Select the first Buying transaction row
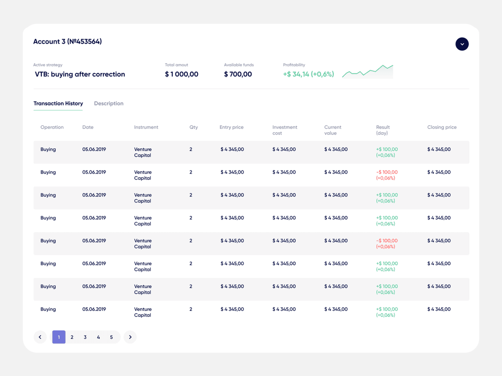 pos(251,152)
